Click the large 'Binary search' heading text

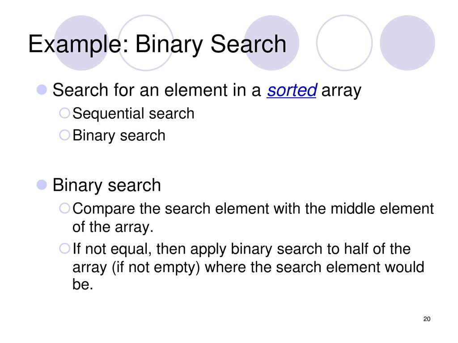106,185
